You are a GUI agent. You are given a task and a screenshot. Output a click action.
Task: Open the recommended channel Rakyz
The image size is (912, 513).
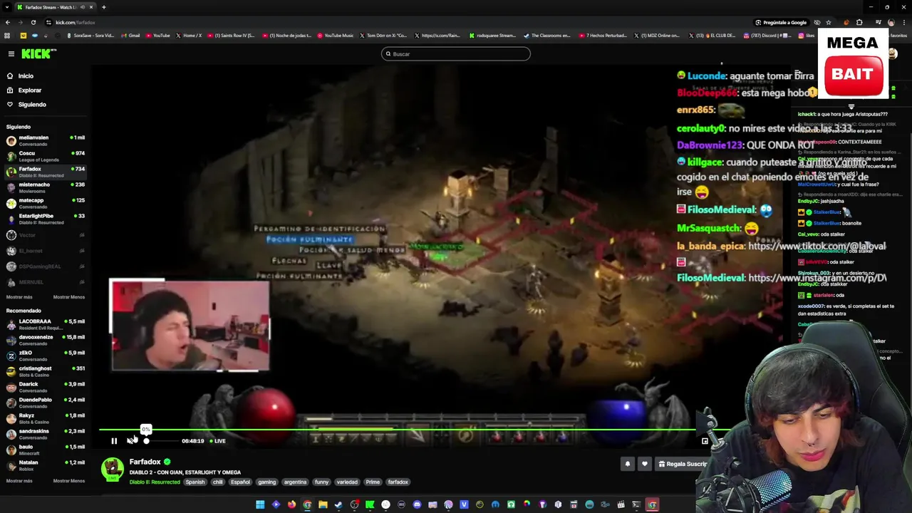[46, 418]
